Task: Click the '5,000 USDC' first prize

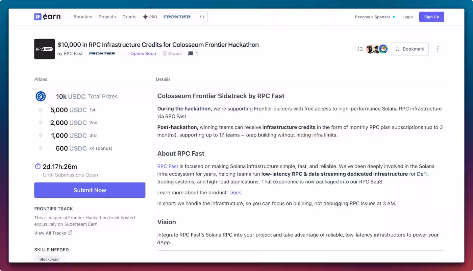Action: (x=69, y=110)
